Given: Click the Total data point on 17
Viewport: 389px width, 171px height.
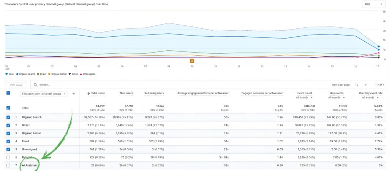Looking at the screenshot, I should (x=379, y=46).
